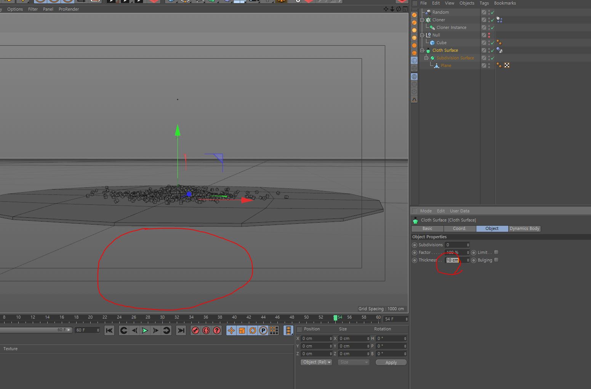Open the timeline film-strip scheme icon
Viewport: 591px width, 389px height.
pos(288,330)
